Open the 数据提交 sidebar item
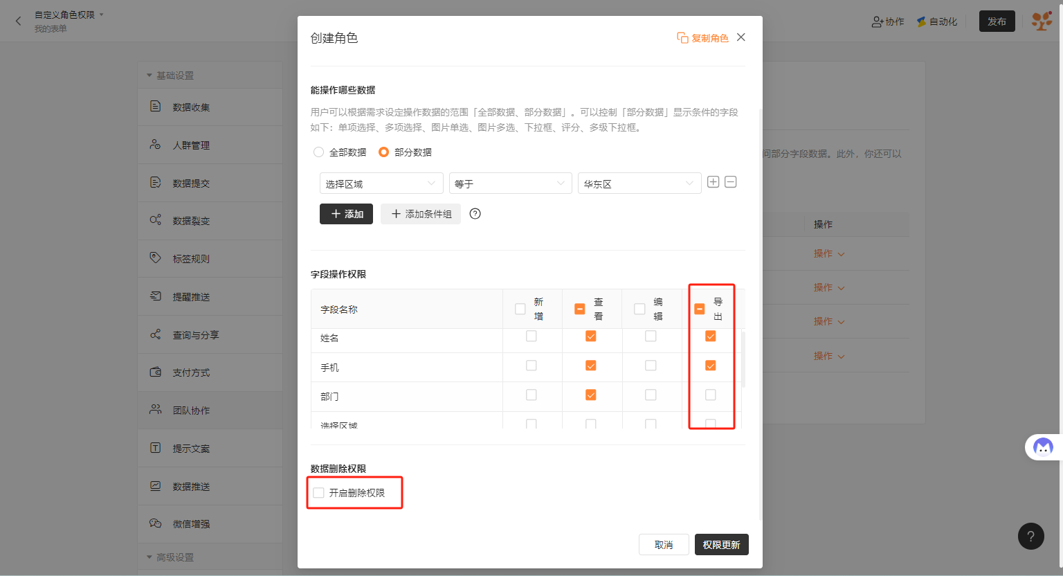Viewport: 1063px width, 576px height. click(x=210, y=183)
